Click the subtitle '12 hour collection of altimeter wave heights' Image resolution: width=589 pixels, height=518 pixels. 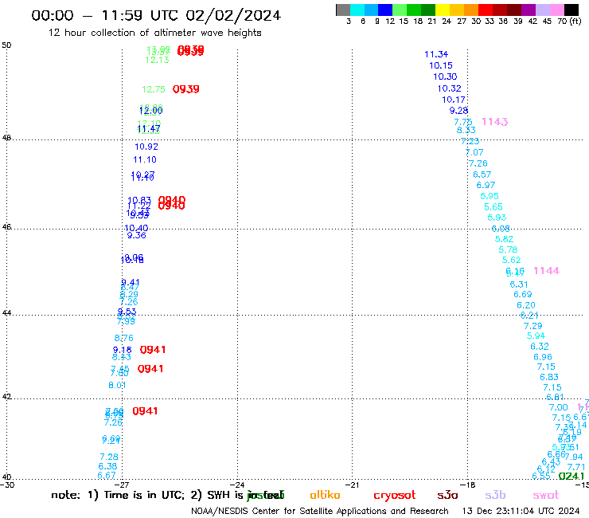coord(154,33)
